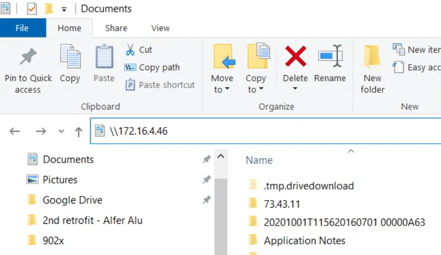Open Google Drive in the navigation pane
The image size is (441, 255).
tap(73, 200)
